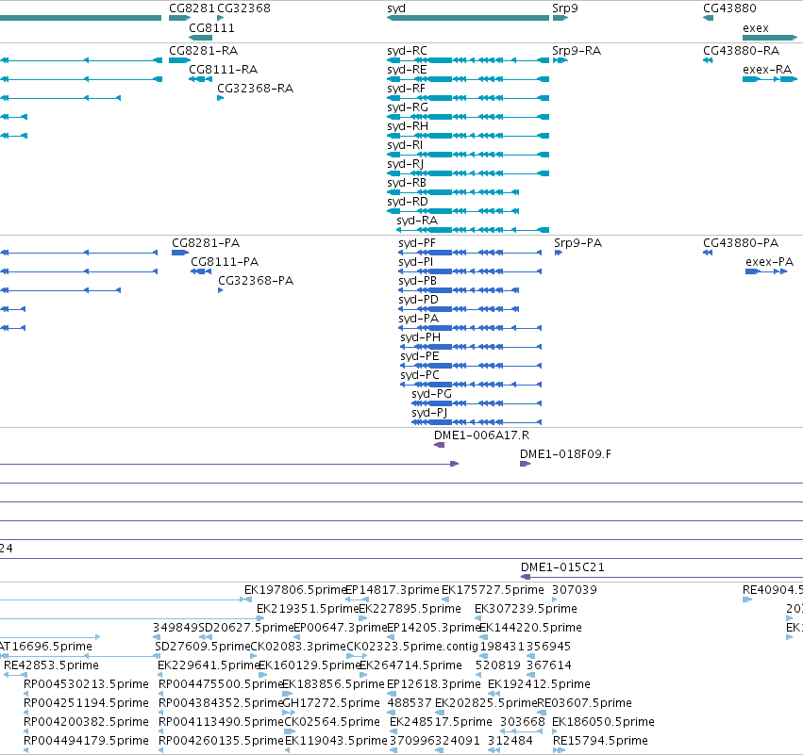Click transcript label syd-RG
Screen dimensions: 803x755
408,108
